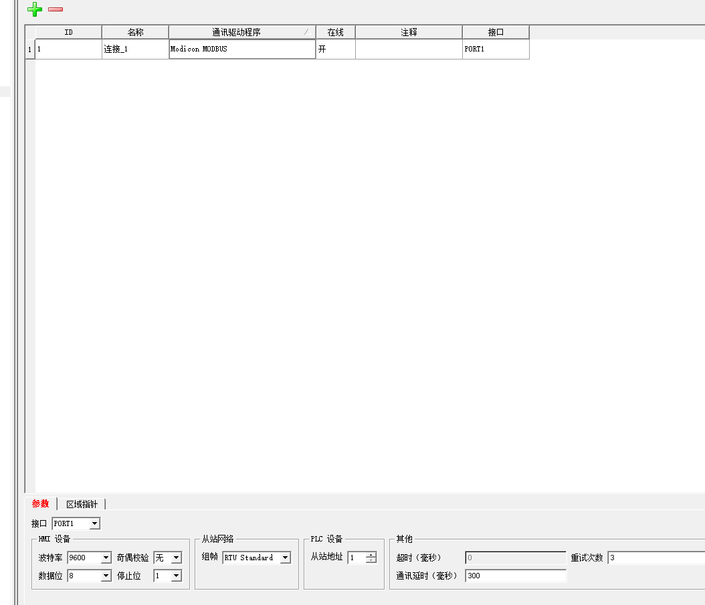
Task: Open the 停止位 dropdown
Action: [177, 576]
